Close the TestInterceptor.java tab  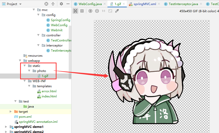coord(201,4)
